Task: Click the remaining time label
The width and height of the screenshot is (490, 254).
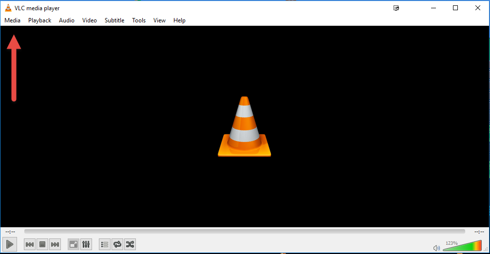Action: point(479,232)
